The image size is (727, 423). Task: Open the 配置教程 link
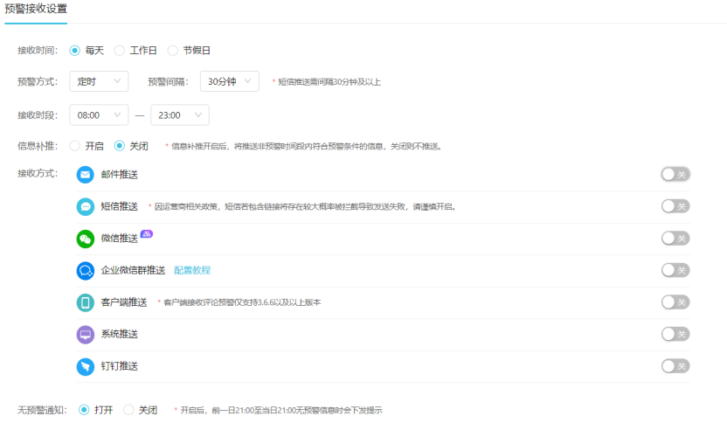coord(192,270)
